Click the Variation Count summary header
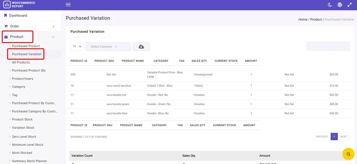The width and height of the screenshot is (357, 164). click(x=82, y=156)
